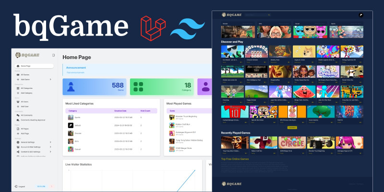Open Monster Truck Beginning in Recently Played
The image size is (384, 192).
pyautogui.click(x=321, y=143)
